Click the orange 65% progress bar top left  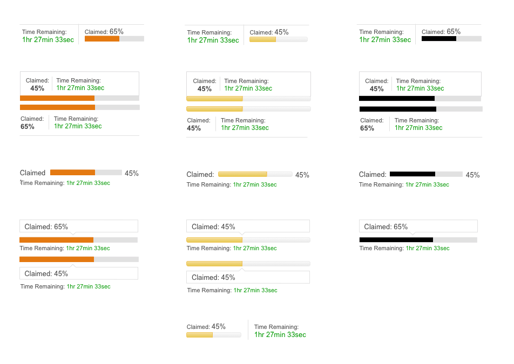pos(113,38)
